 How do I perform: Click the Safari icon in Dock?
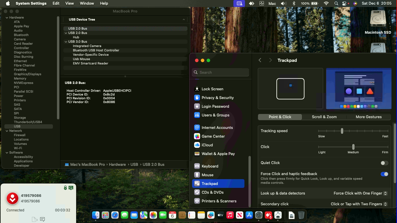[115, 215]
